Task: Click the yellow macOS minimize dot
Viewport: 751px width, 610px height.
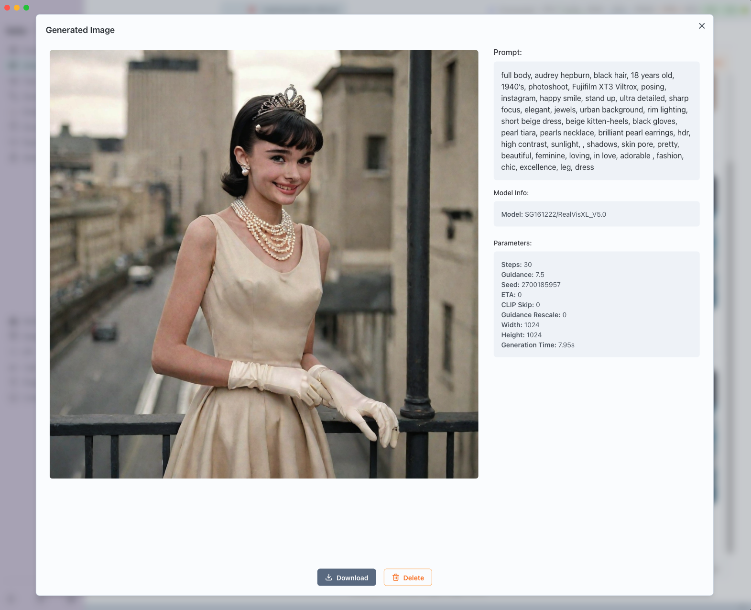Action: [x=17, y=7]
